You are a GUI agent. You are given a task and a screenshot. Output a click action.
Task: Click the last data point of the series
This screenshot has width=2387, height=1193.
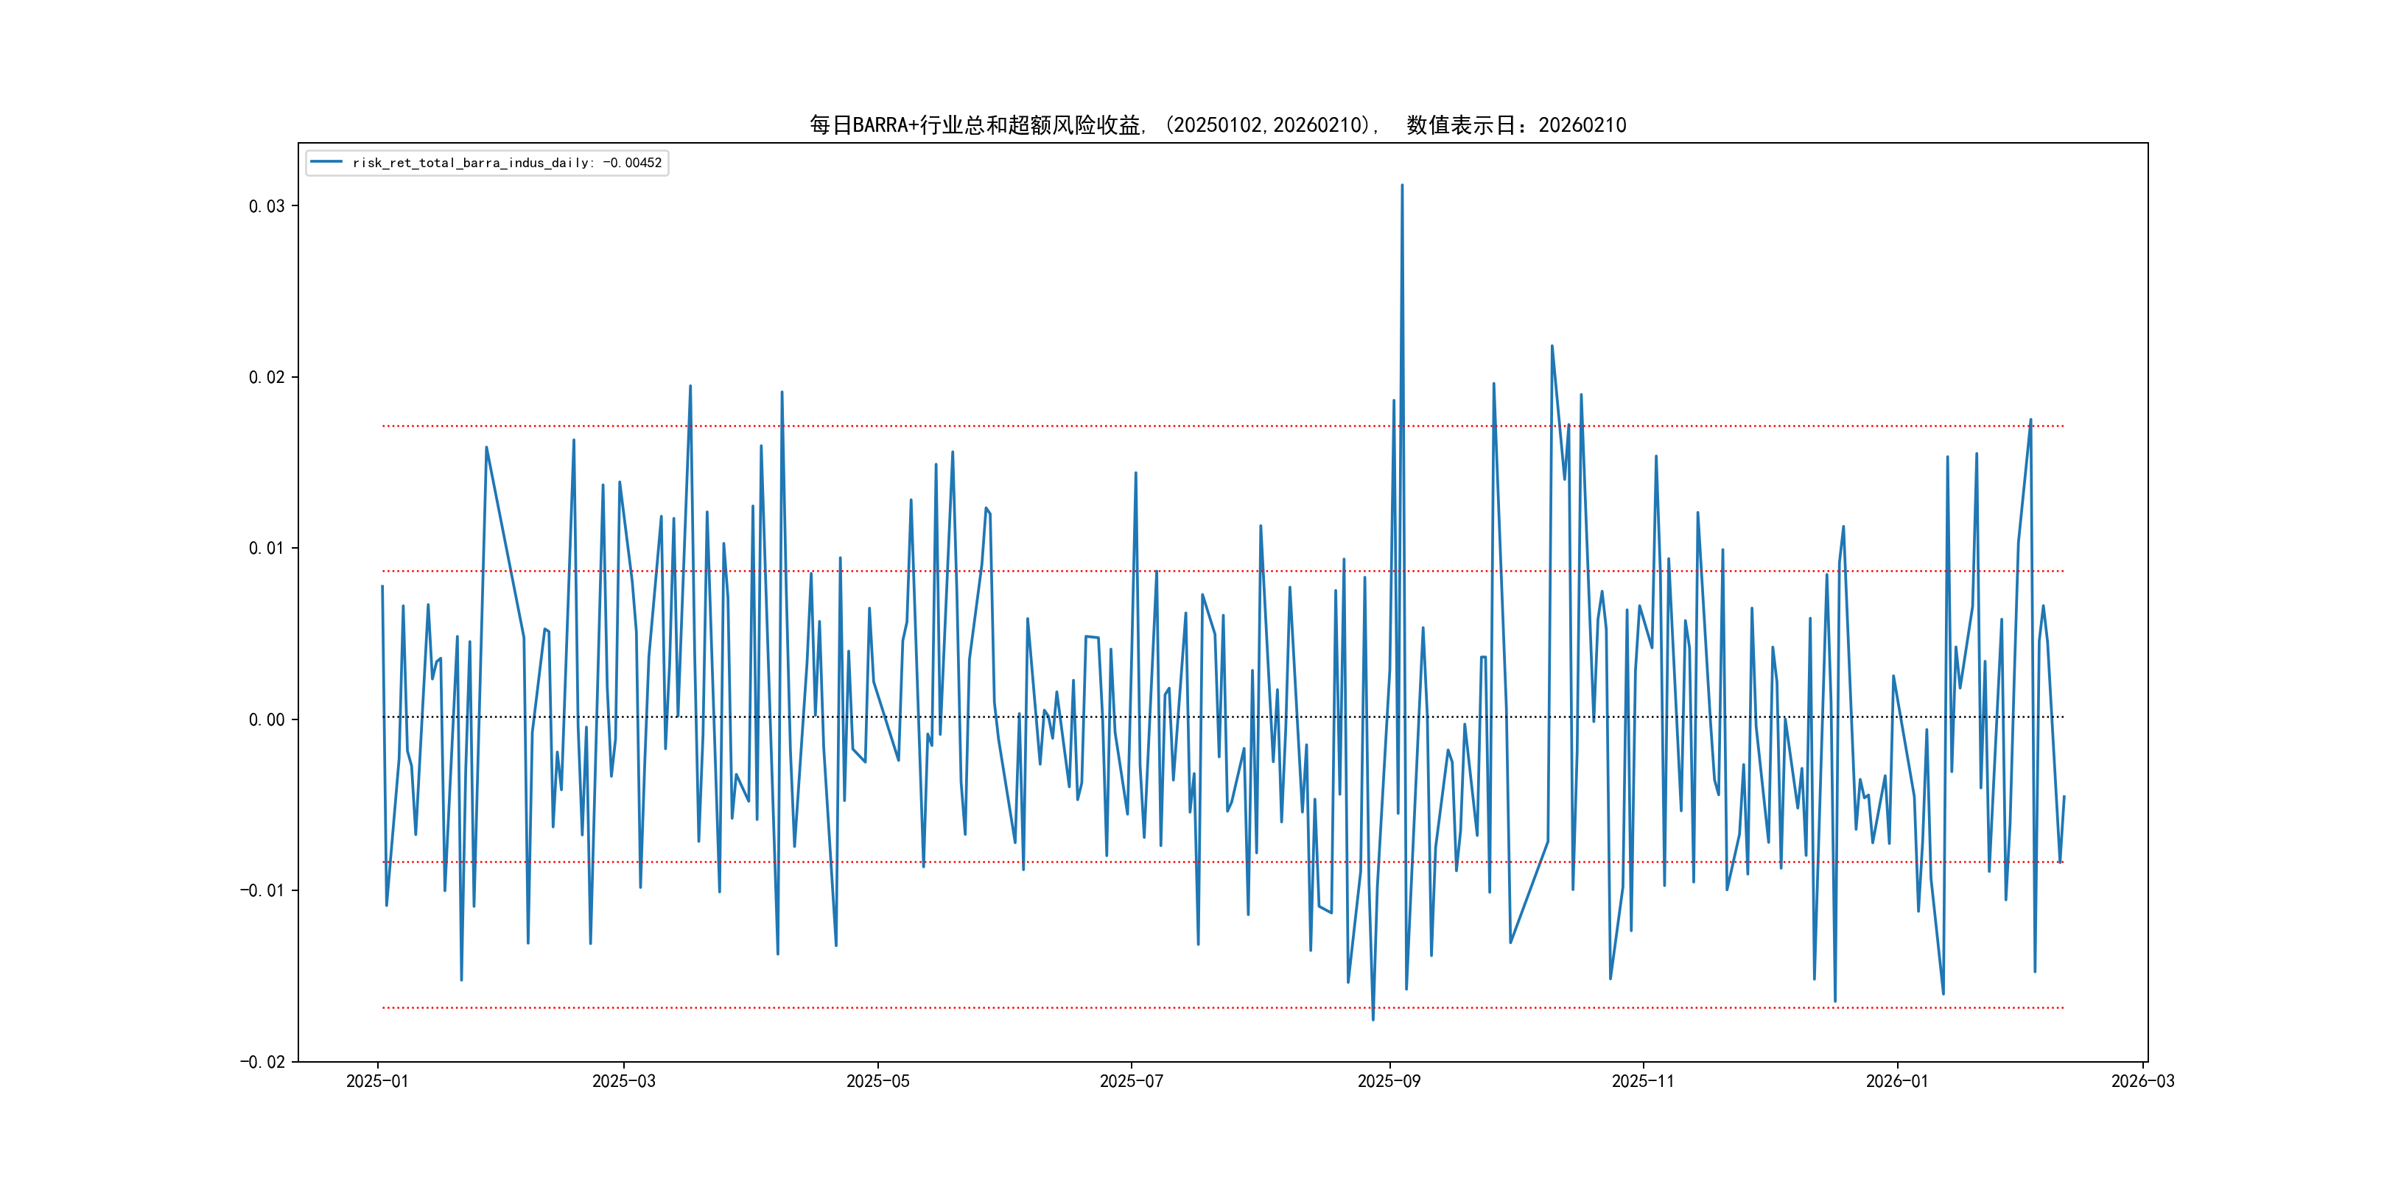coord(2064,797)
